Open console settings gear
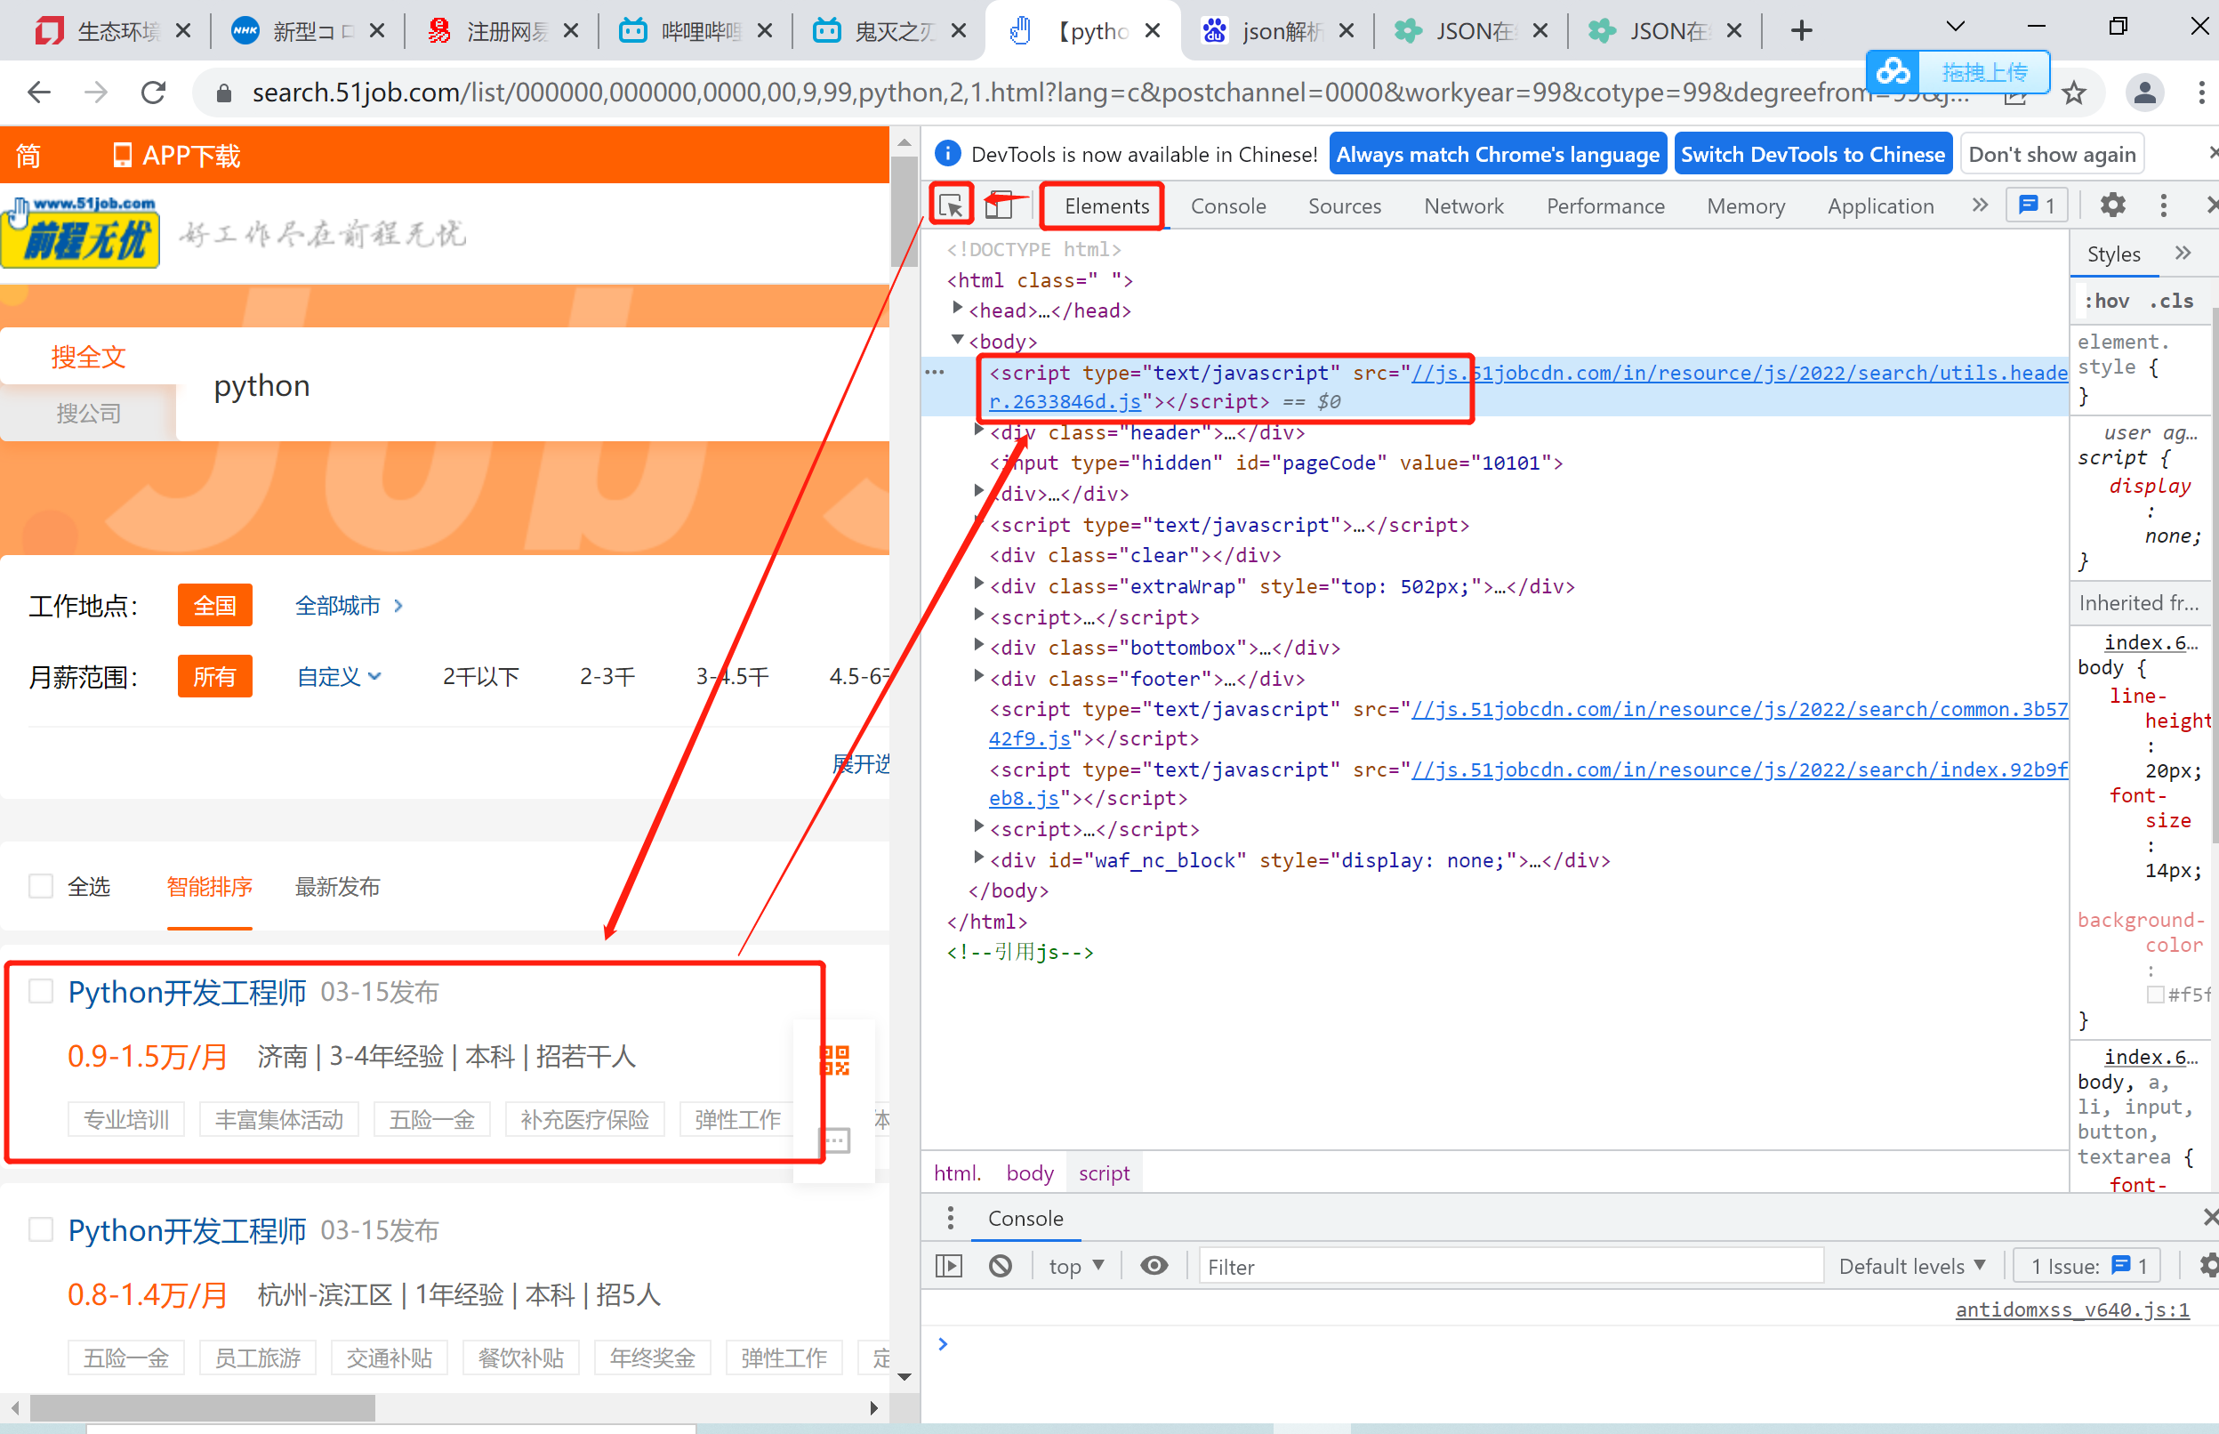Image resolution: width=2219 pixels, height=1434 pixels. (x=2207, y=1266)
